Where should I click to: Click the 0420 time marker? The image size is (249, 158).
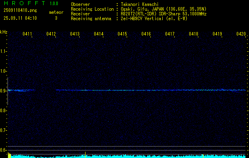coord(241,34)
